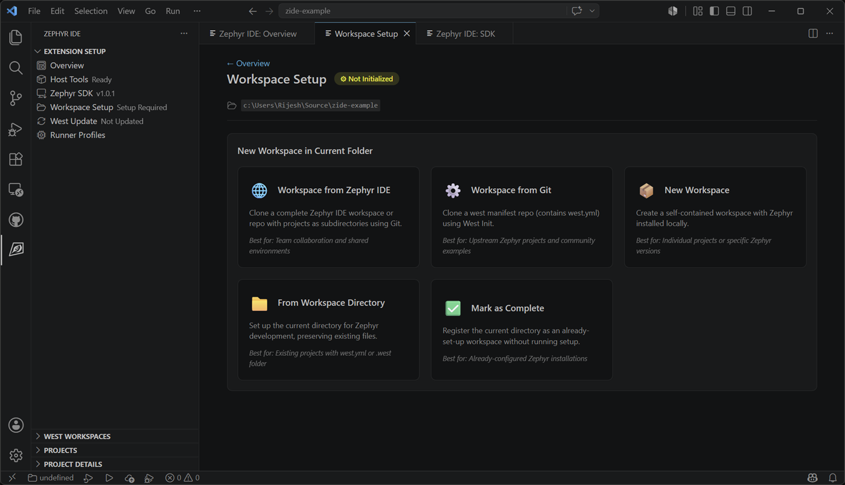
Task: Open Remote Explorer icon in activity bar
Action: click(x=16, y=189)
